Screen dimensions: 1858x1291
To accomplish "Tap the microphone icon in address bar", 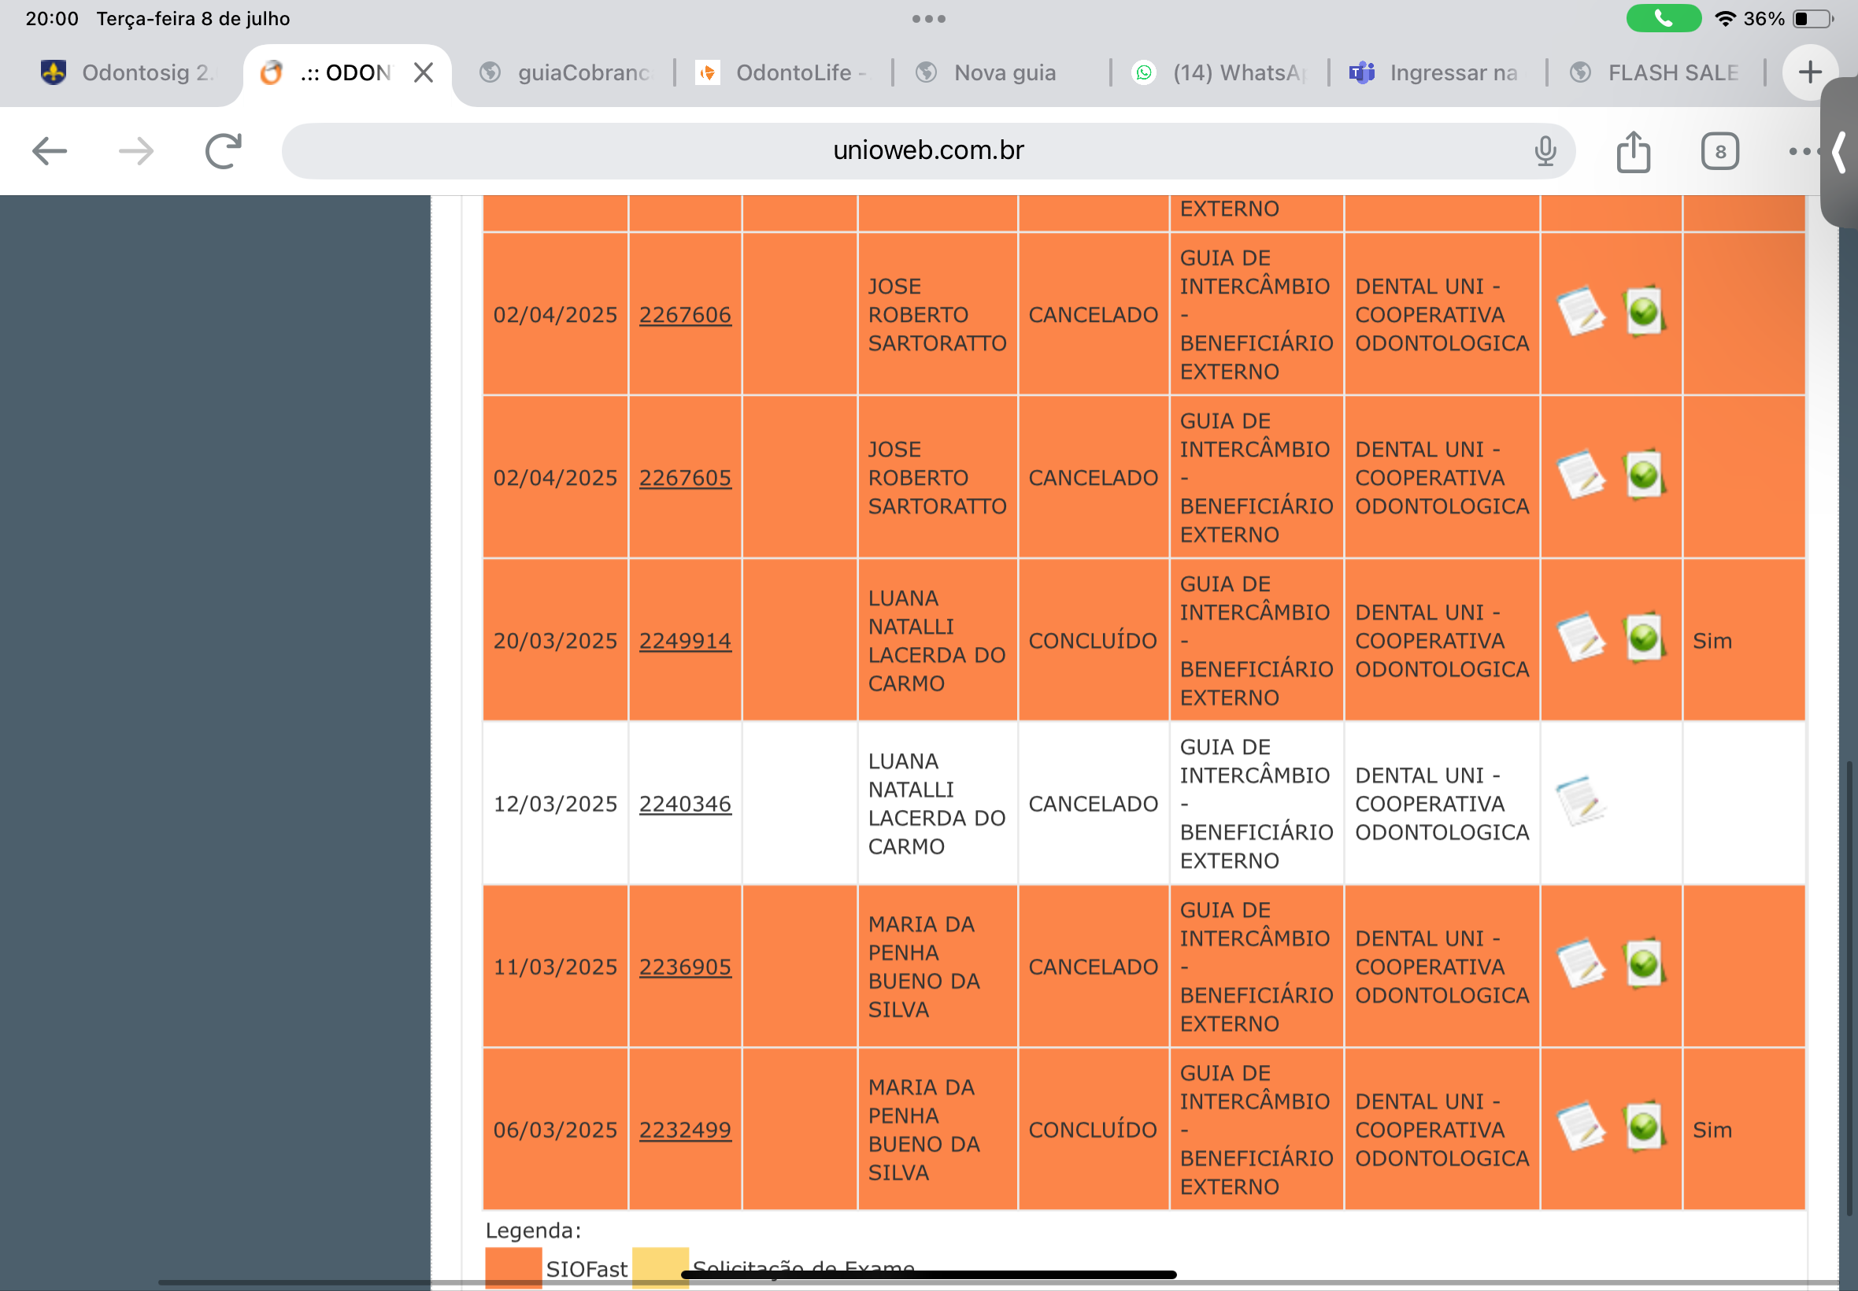I will 1544,151.
